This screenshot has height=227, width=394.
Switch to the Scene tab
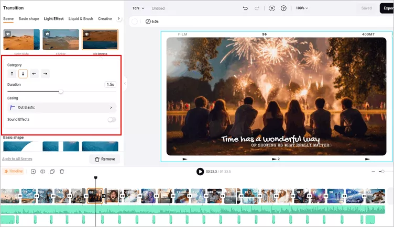pyautogui.click(x=8, y=19)
